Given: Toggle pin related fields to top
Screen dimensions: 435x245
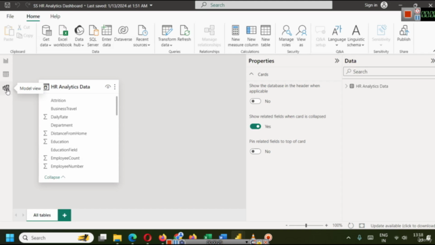Looking at the screenshot, I should [256, 151].
